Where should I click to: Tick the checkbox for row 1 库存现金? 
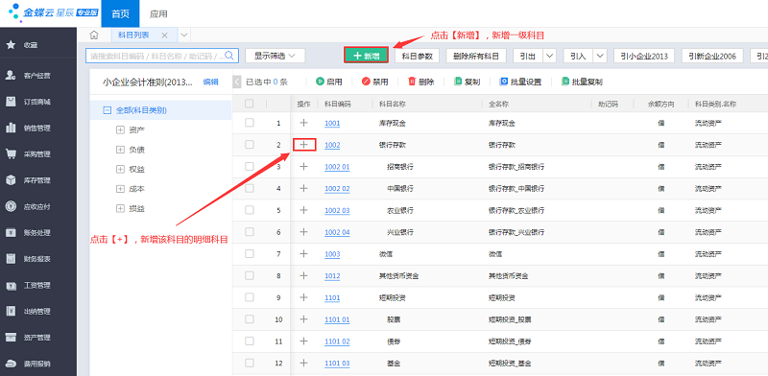click(250, 123)
